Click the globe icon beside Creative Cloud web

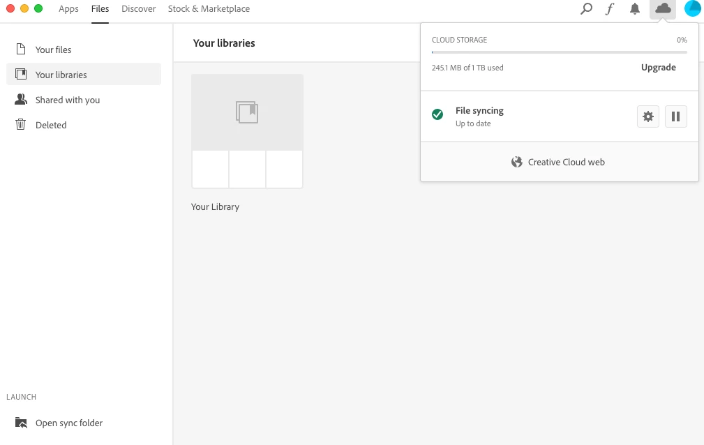517,162
